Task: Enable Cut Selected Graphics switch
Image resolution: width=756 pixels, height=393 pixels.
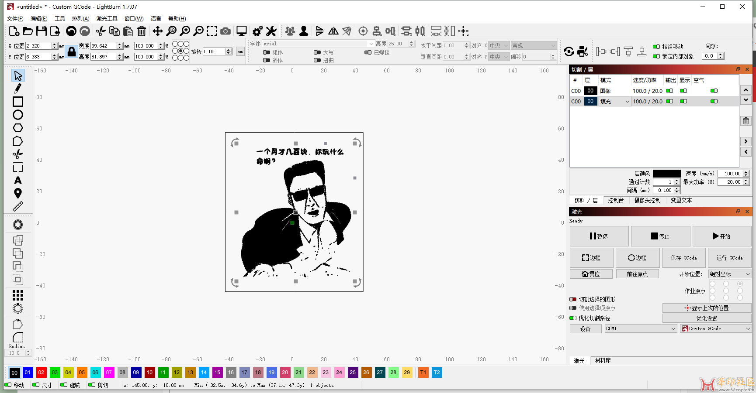Action: pos(573,299)
